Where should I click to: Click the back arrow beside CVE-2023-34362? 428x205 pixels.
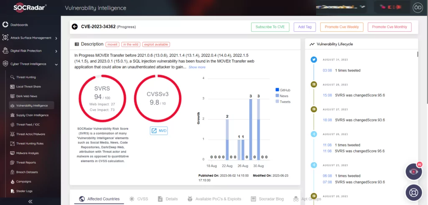74,27
